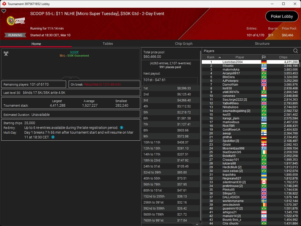Expand the payout list bottom chevron
This screenshot has width=301, height=226.
(x=197, y=224)
